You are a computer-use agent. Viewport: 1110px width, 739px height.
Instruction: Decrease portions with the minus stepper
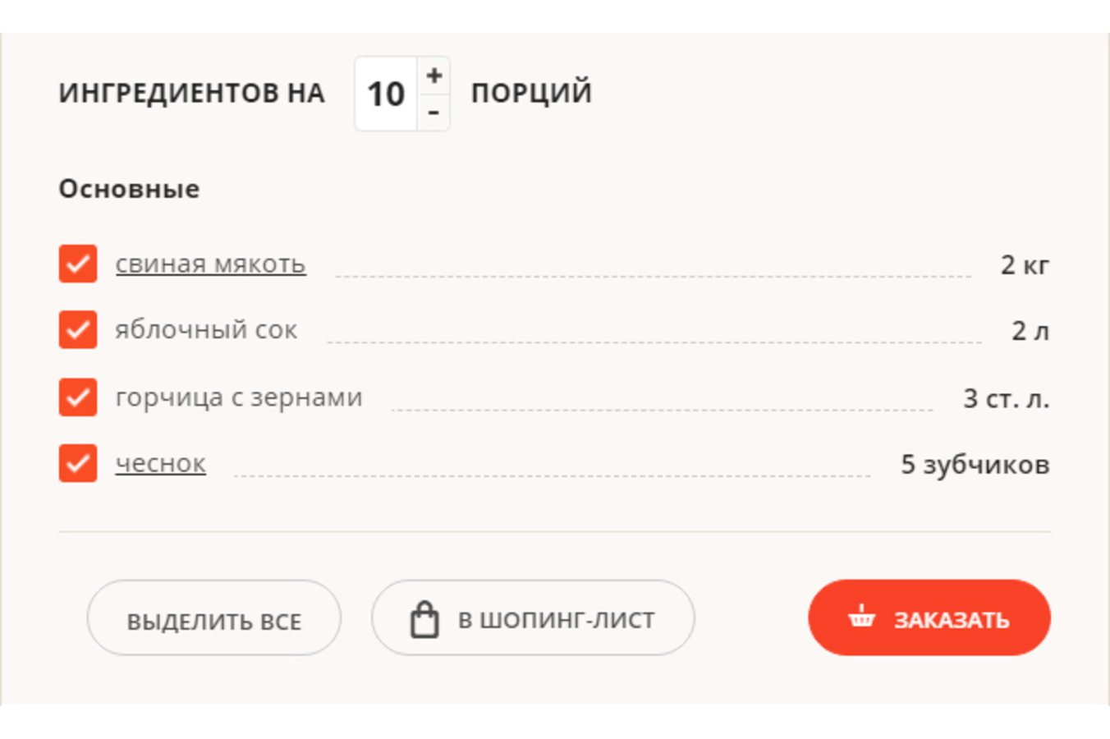click(433, 113)
